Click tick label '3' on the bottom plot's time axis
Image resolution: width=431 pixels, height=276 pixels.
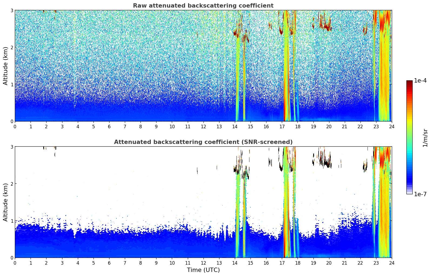tap(62, 263)
